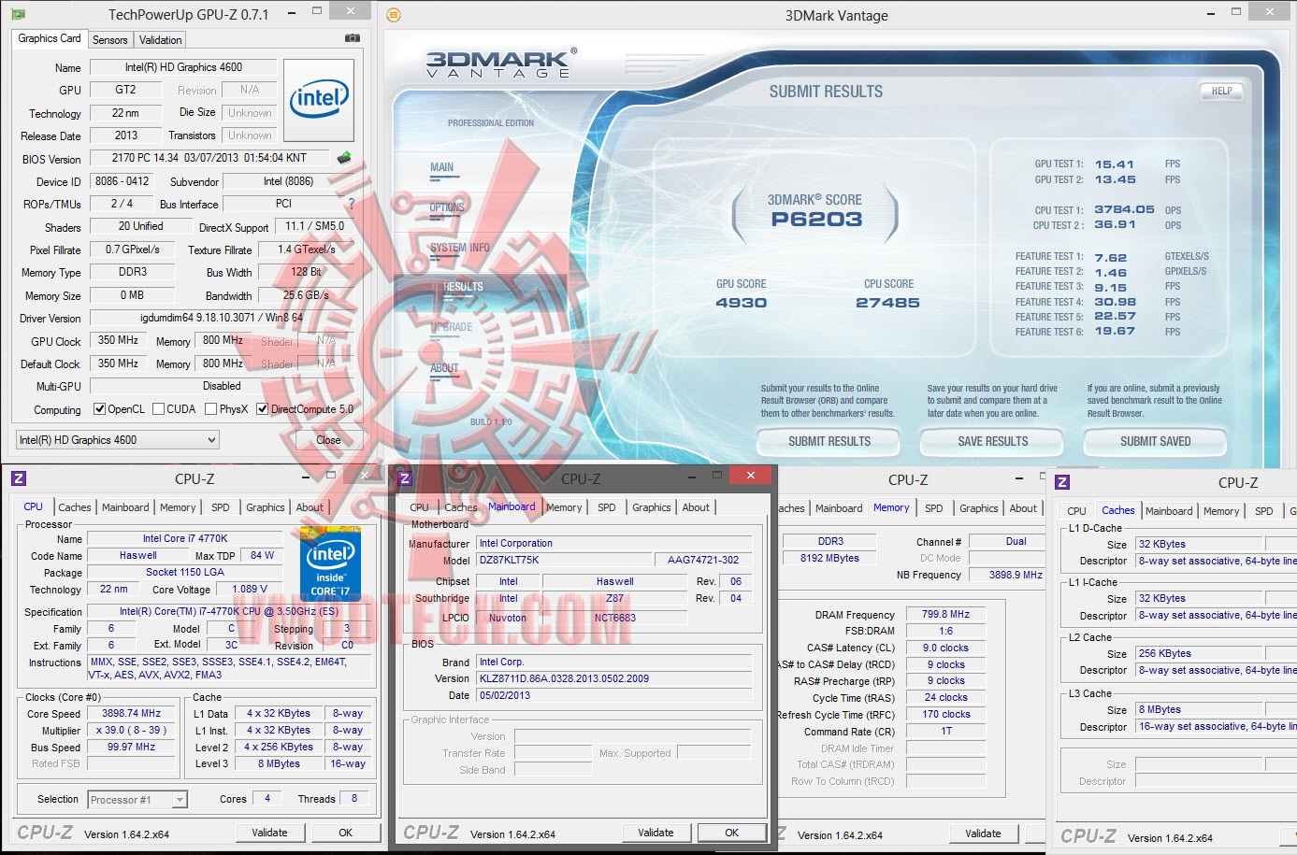
Task: Click the Core Speed value 3898.74 MHz
Action: click(131, 713)
